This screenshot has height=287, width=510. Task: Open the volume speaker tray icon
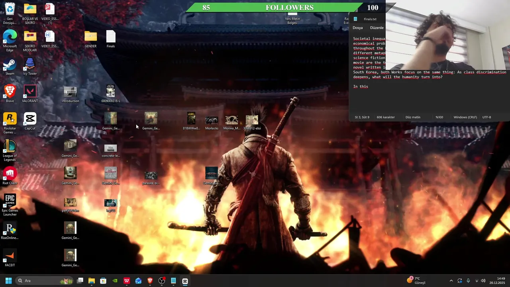coord(483,281)
